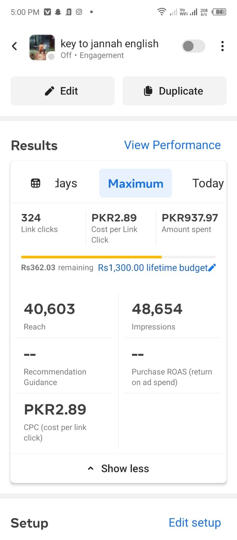This screenshot has width=237, height=540.
Task: Tap the Rs1,300.00 lifetime budget text
Action: [x=153, y=268]
